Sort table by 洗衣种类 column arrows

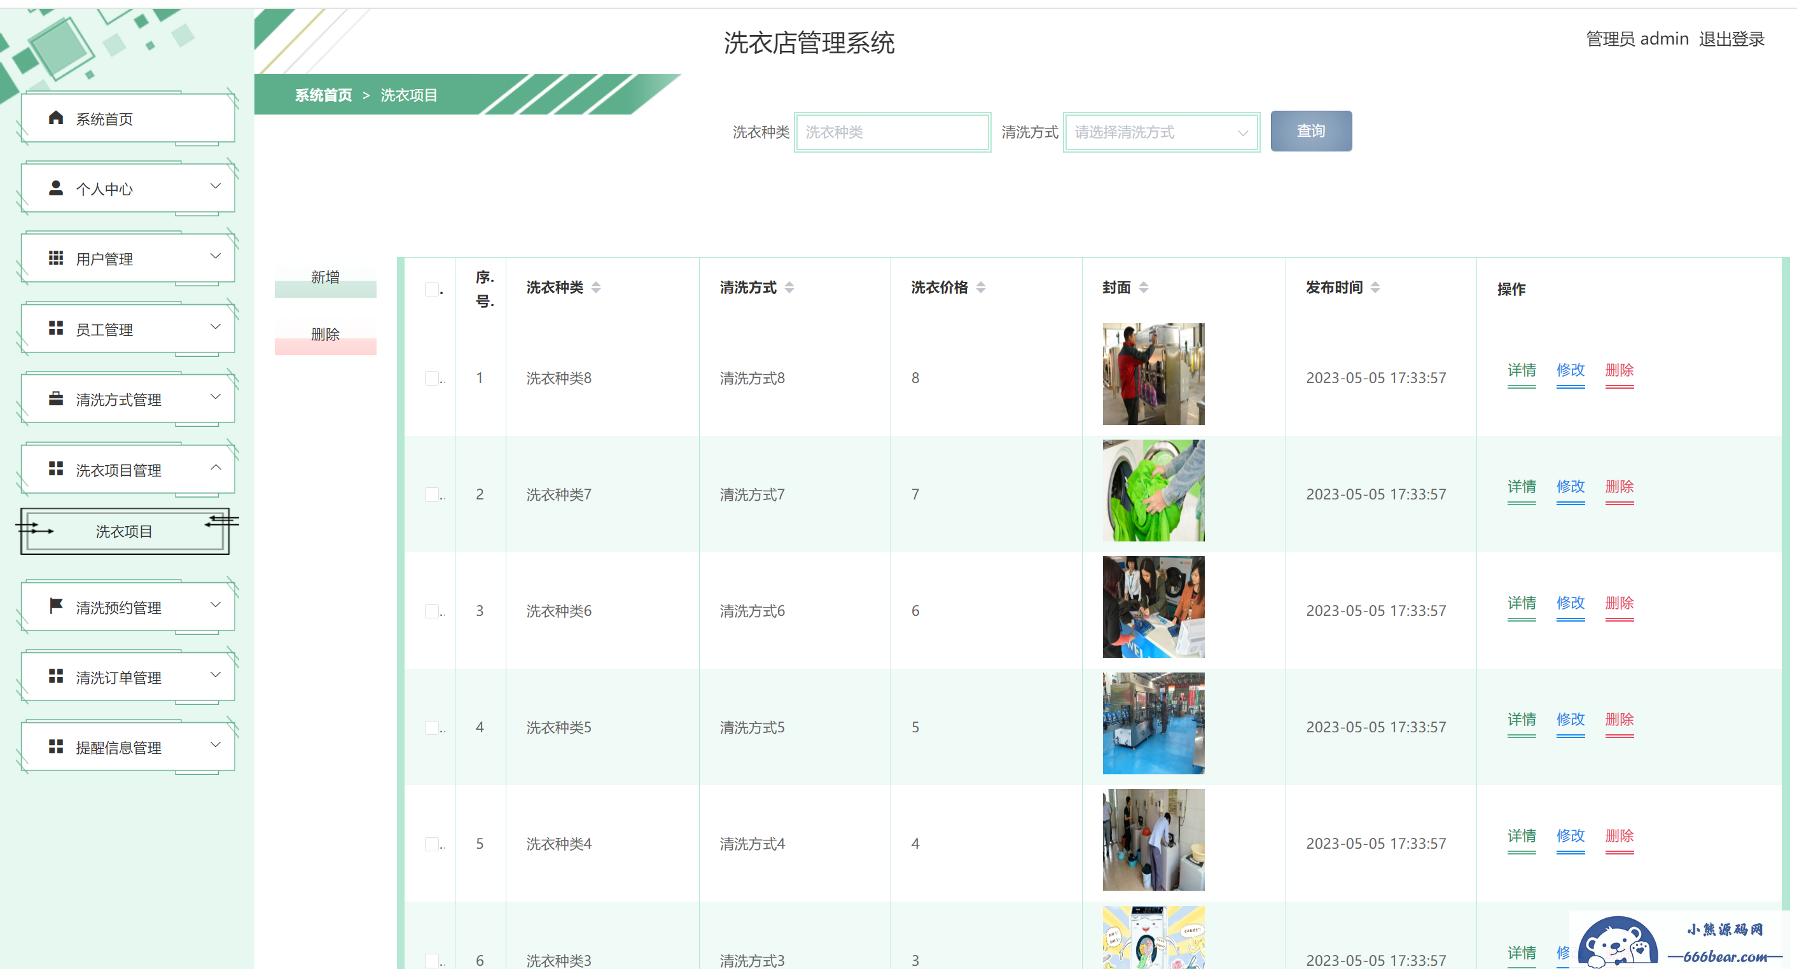(596, 288)
